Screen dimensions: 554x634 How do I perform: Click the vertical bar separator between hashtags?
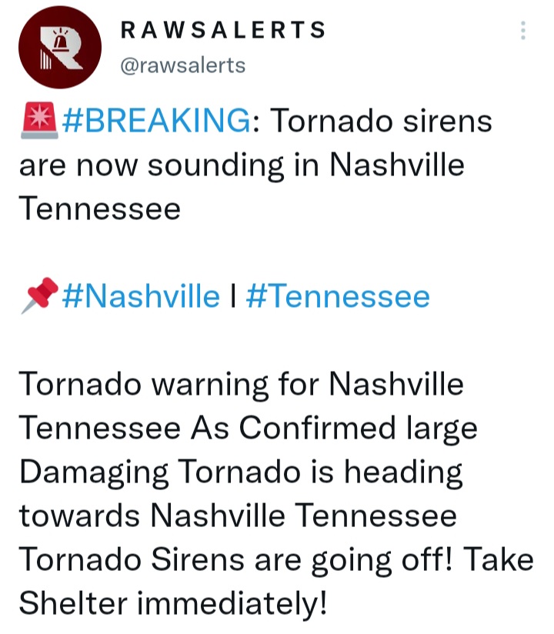pos(233,296)
